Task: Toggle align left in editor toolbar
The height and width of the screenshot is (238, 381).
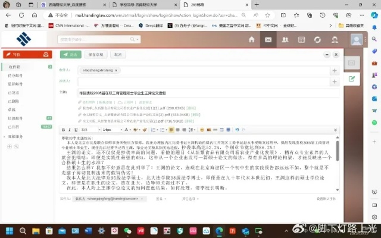Action: click(x=171, y=130)
